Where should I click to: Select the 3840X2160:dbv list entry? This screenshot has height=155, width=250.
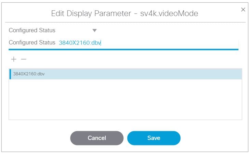coord(29,74)
